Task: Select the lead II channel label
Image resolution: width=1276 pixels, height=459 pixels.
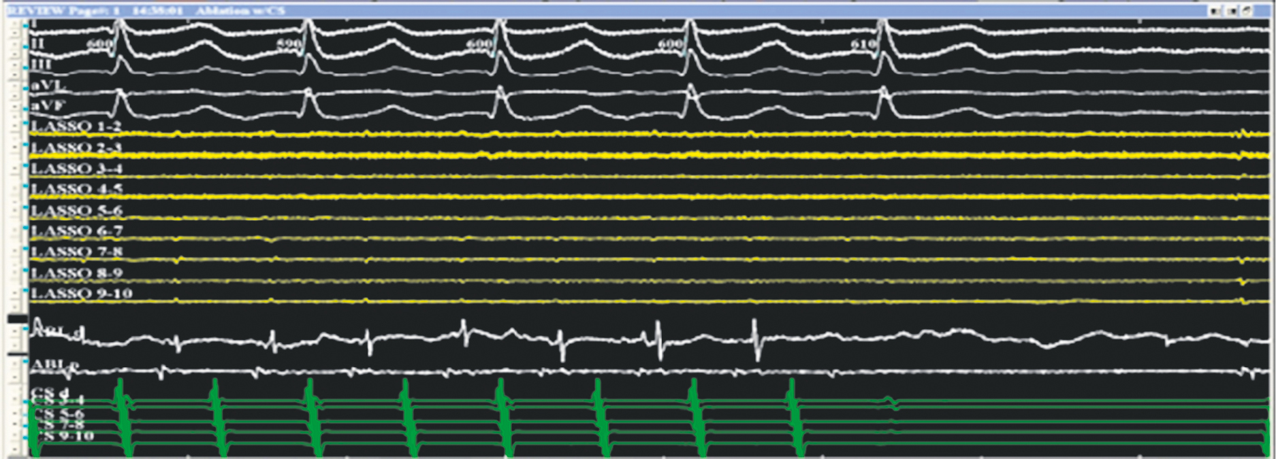Action: coord(38,44)
